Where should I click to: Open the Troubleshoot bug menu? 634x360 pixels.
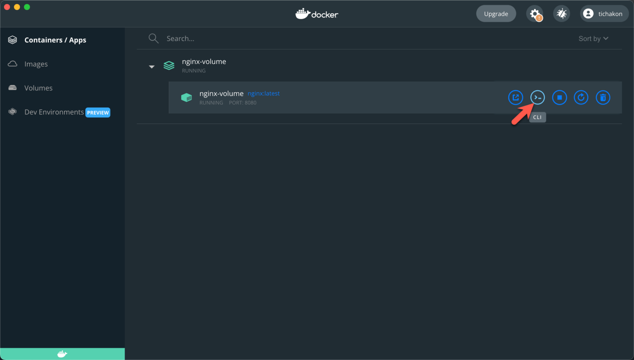tap(561, 13)
